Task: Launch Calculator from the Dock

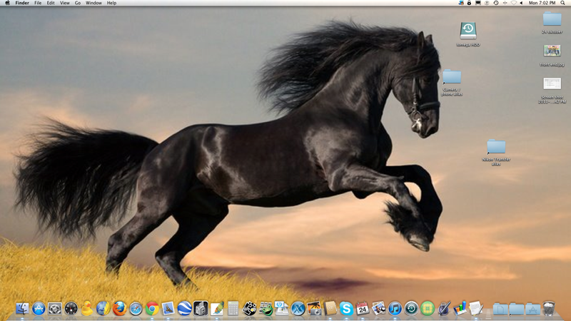Action: tap(233, 309)
